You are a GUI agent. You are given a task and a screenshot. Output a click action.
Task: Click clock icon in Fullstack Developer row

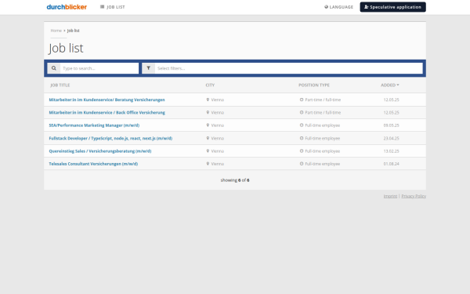click(302, 138)
